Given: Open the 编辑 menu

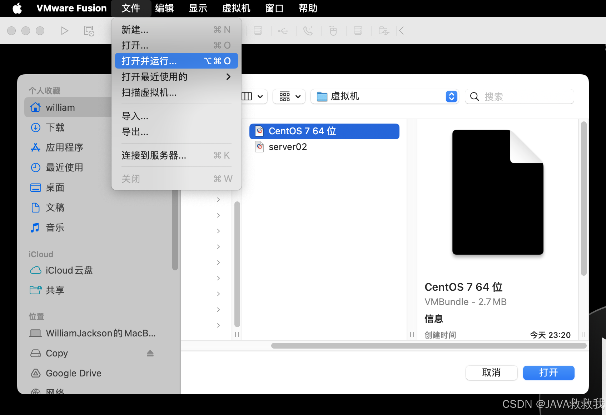Looking at the screenshot, I should coord(164,8).
